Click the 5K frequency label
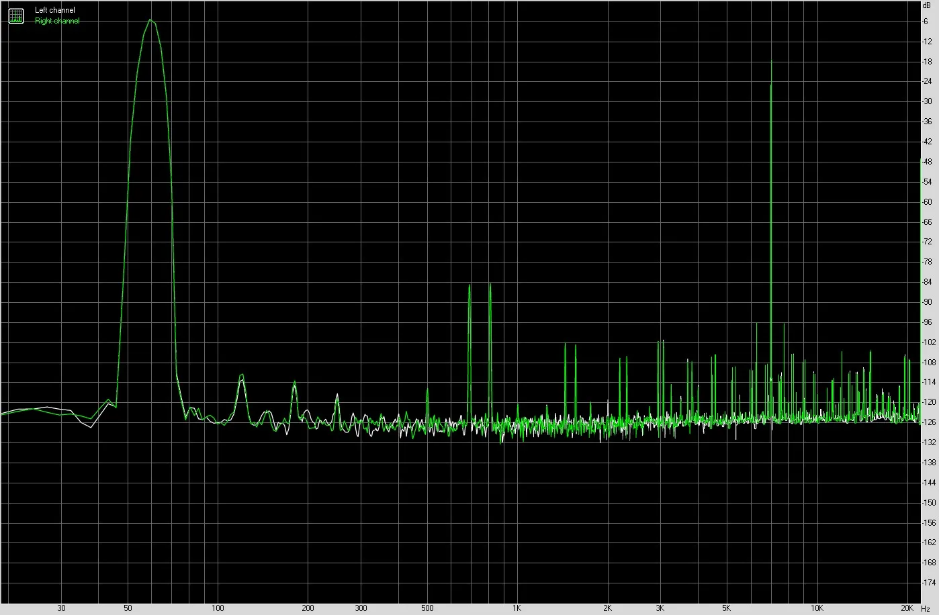This screenshot has width=939, height=615. coord(726,608)
